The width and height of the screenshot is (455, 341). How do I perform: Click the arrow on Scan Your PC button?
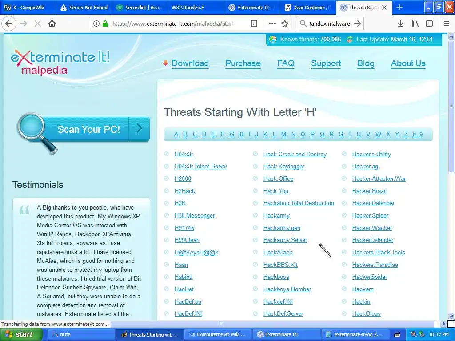[x=140, y=128]
